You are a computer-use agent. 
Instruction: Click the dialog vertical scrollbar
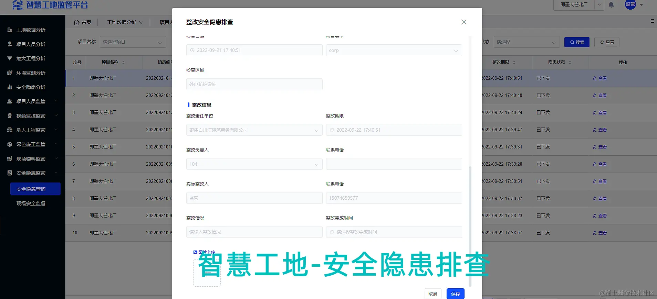point(470,226)
